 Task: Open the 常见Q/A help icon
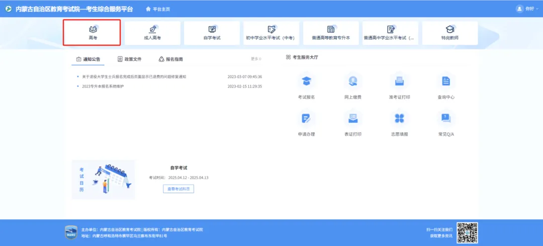[x=445, y=119]
